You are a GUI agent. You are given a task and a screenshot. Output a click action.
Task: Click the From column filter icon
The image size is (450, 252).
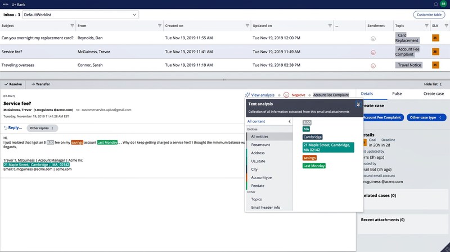tap(159, 26)
